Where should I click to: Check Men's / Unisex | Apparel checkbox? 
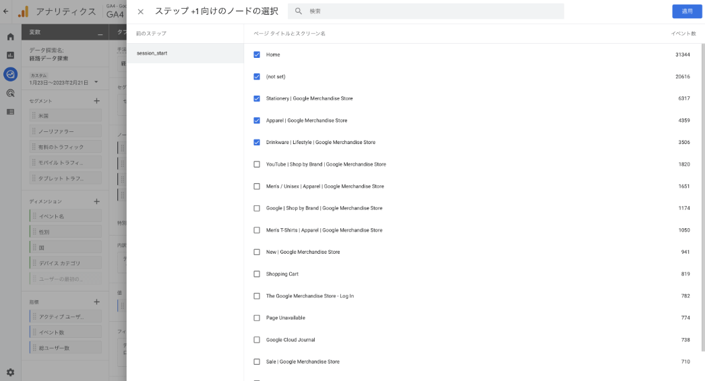pos(257,186)
